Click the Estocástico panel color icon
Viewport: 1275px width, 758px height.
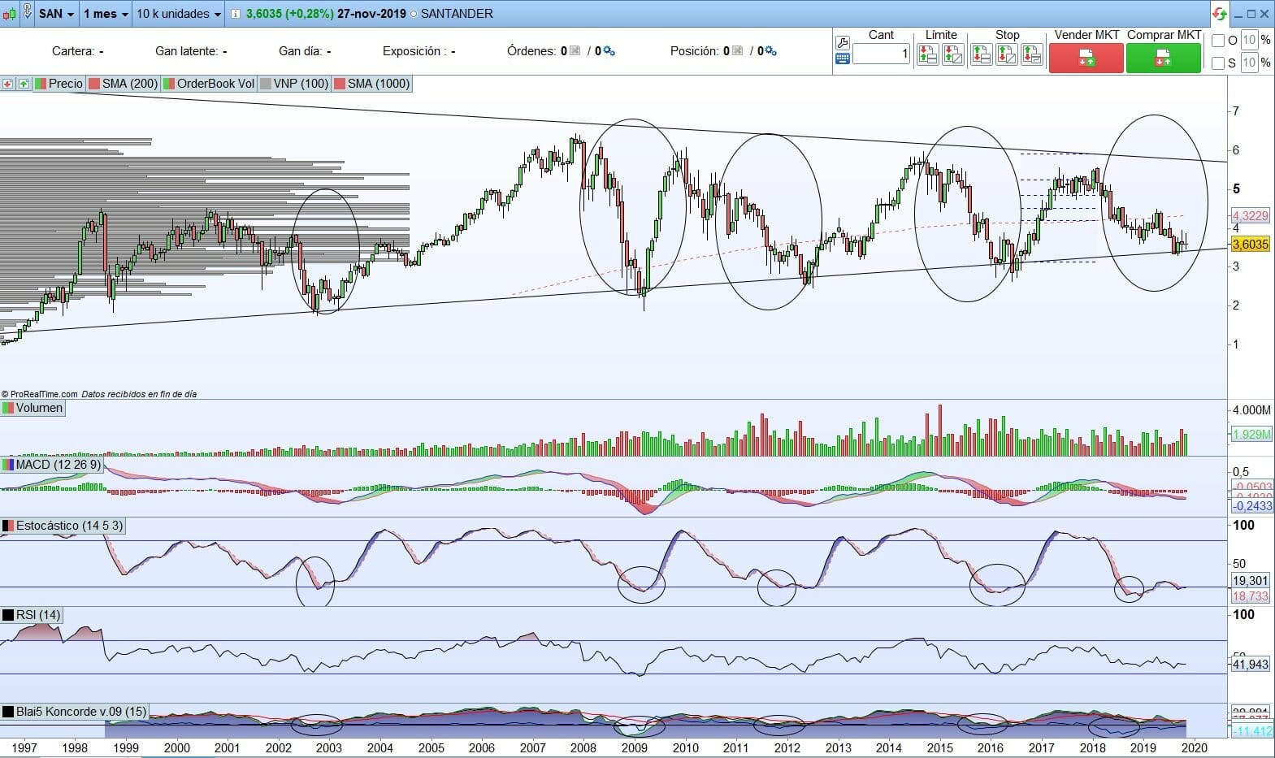[x=8, y=526]
